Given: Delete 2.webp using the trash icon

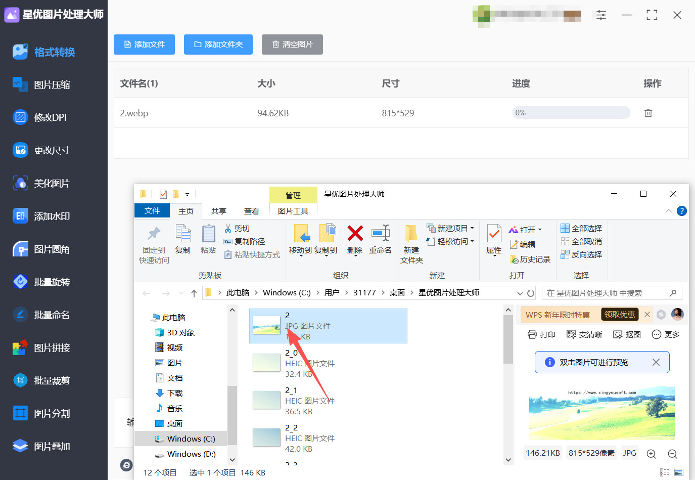Looking at the screenshot, I should 648,113.
